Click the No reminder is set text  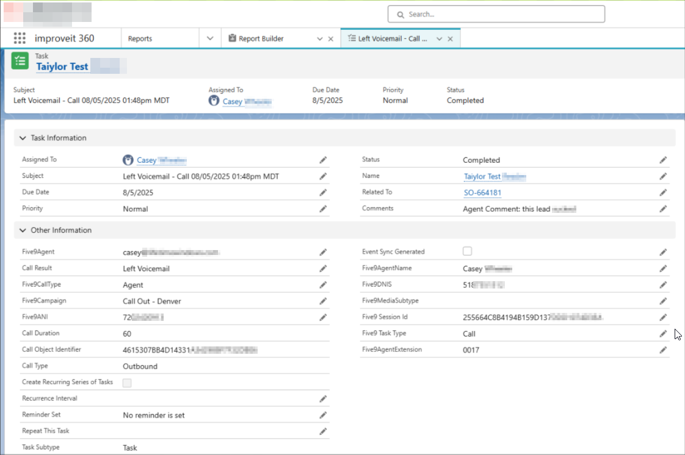pos(154,415)
